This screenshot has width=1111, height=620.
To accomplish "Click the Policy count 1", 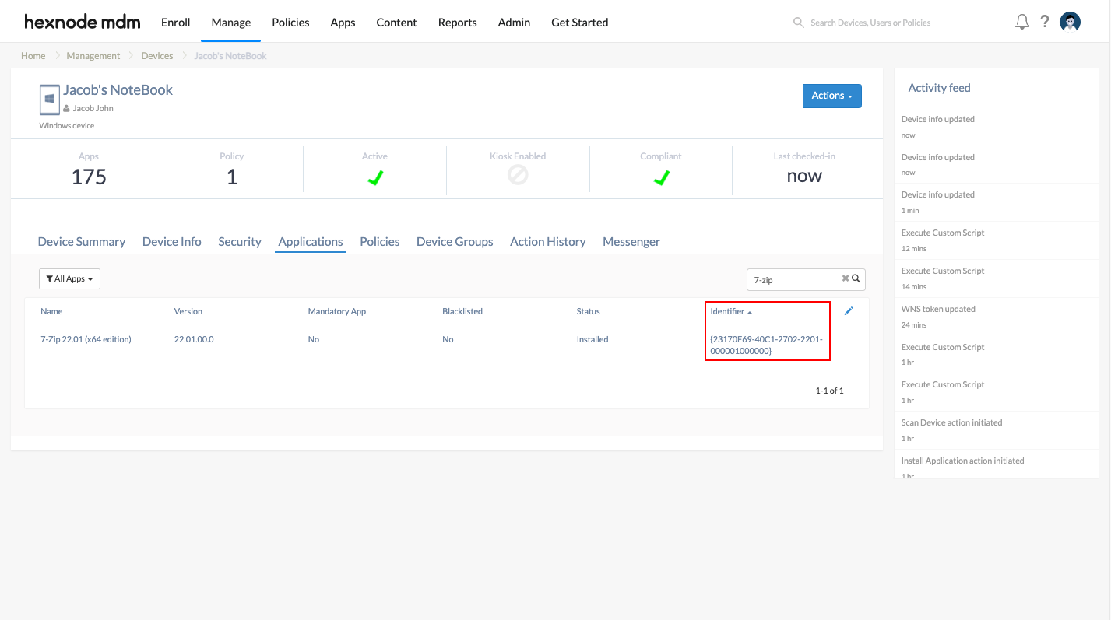I will (232, 177).
